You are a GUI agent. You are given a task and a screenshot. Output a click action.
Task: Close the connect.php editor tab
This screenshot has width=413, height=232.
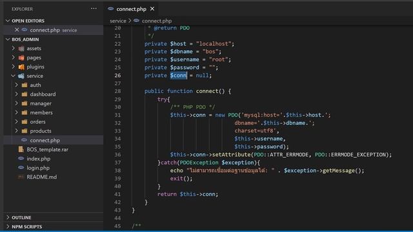(x=152, y=8)
